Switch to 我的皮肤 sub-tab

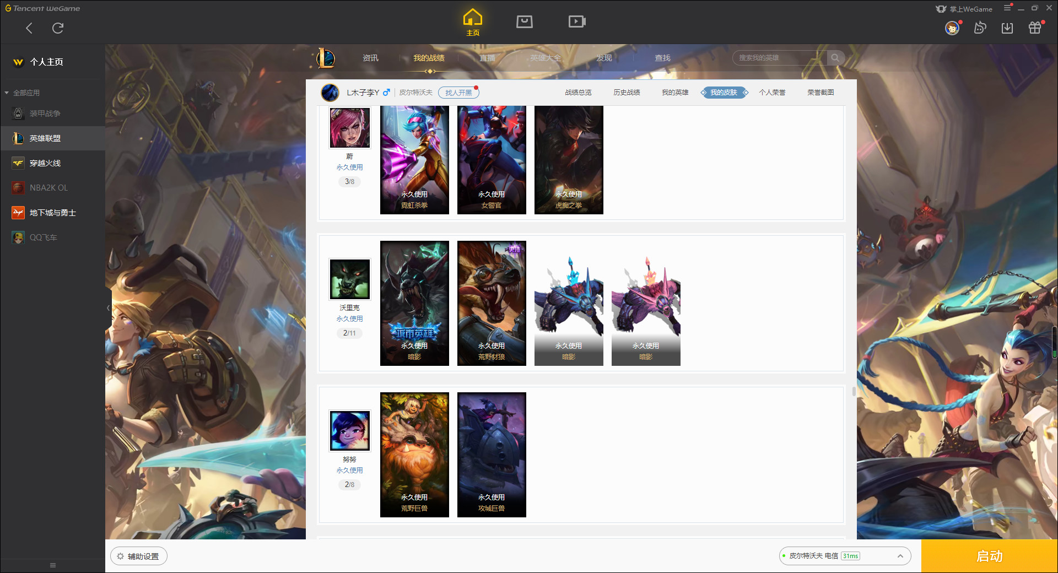pos(724,93)
